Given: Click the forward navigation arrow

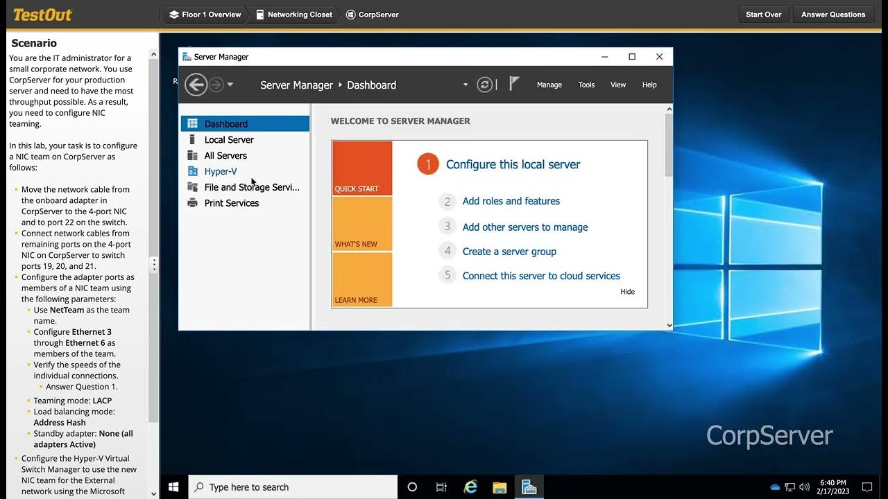Looking at the screenshot, I should coord(216,85).
